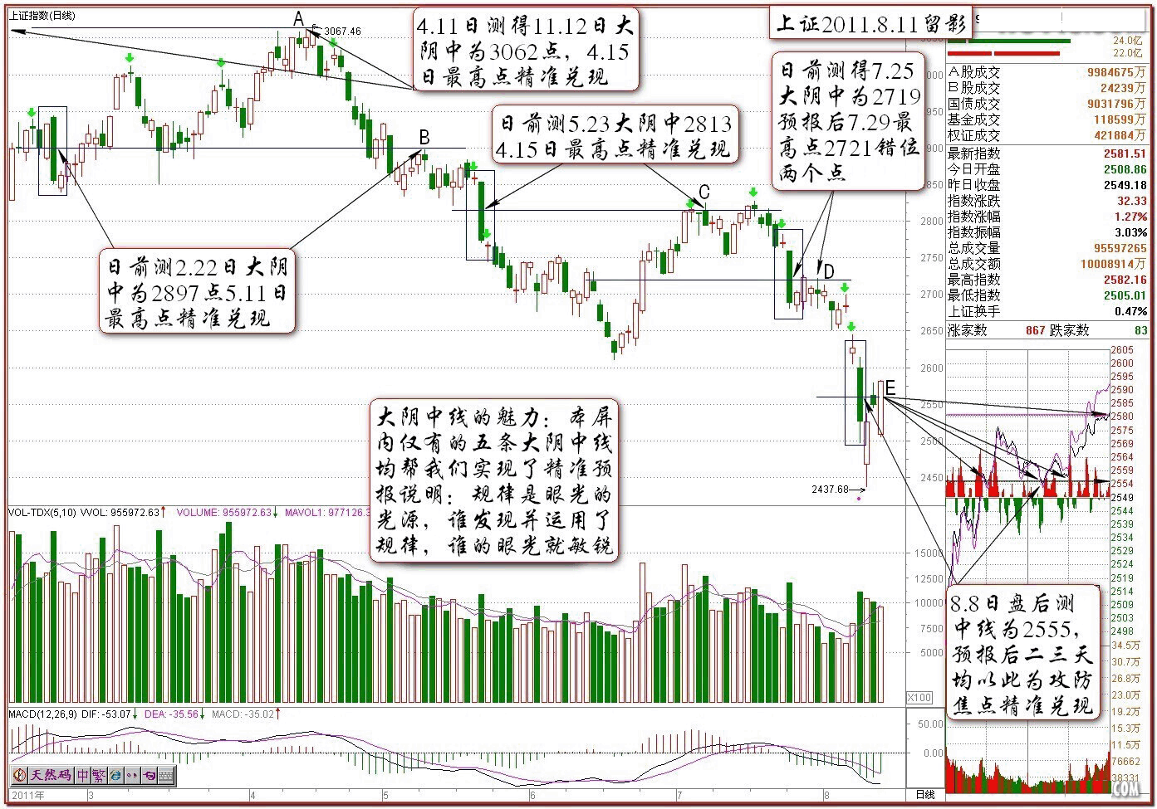Click the 天然码 input method button
The height and width of the screenshot is (809, 1157).
[x=51, y=776]
